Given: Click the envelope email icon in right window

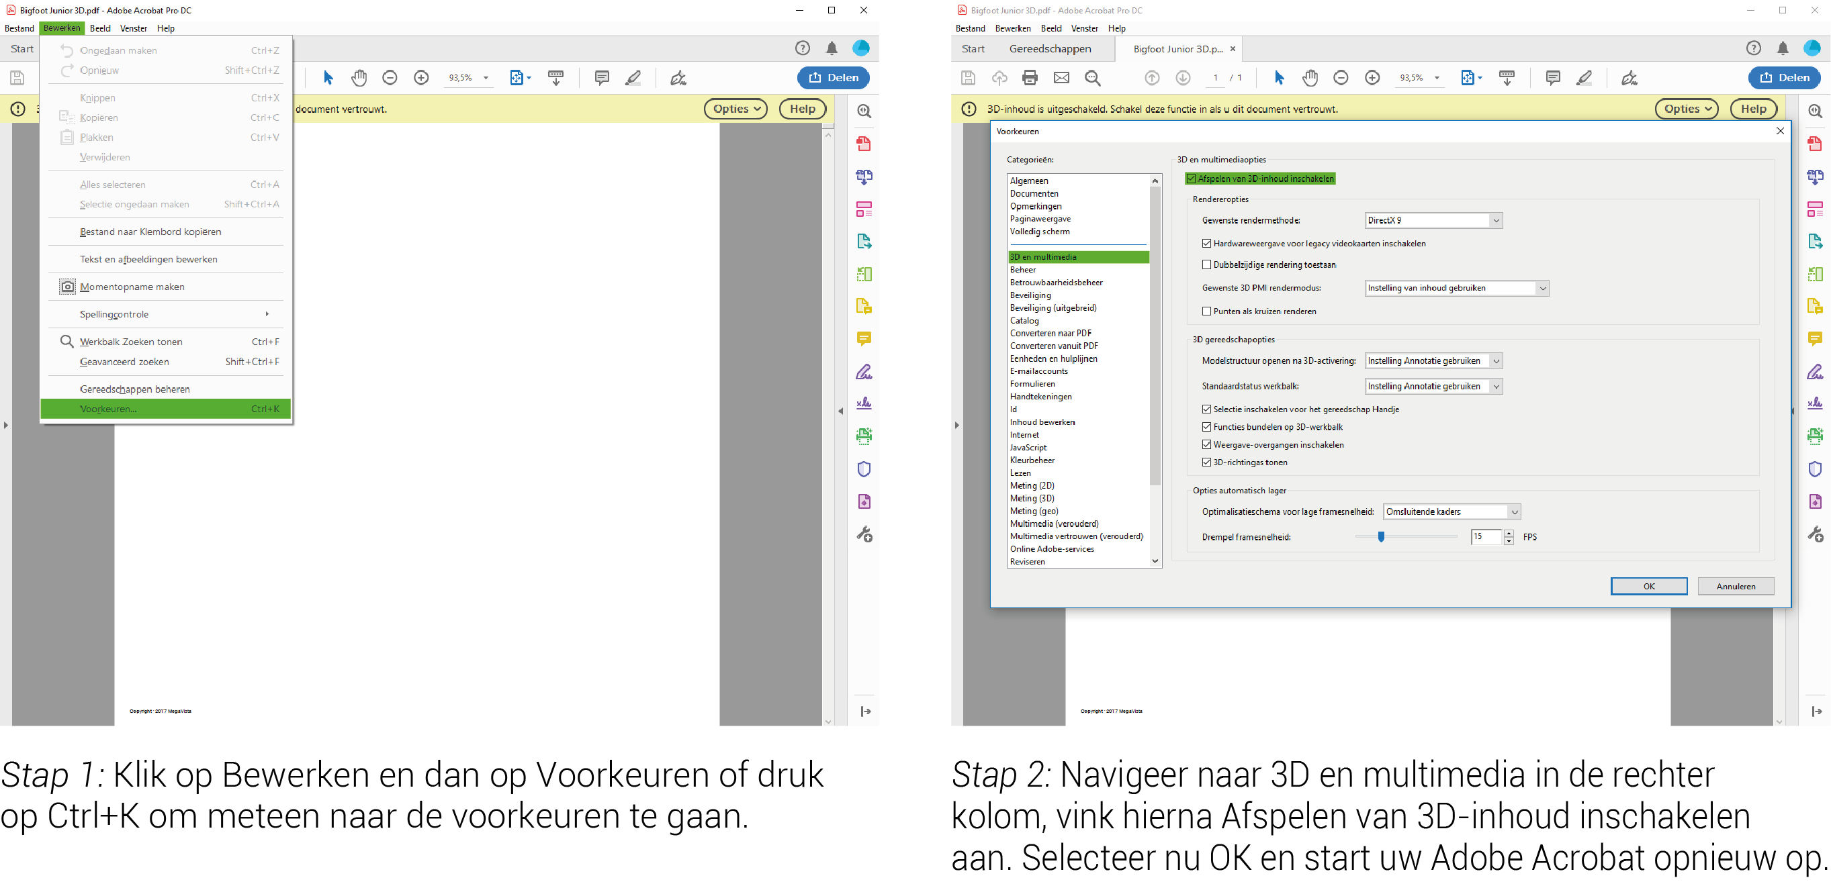Looking at the screenshot, I should pos(1061,78).
